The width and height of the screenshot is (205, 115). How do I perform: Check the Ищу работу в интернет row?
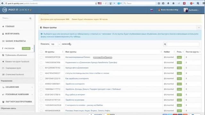tap(41, 95)
